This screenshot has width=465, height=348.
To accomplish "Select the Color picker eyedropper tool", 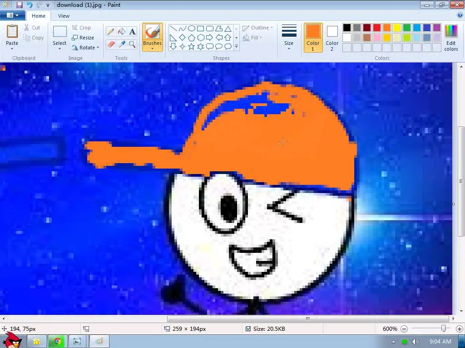I will point(122,44).
